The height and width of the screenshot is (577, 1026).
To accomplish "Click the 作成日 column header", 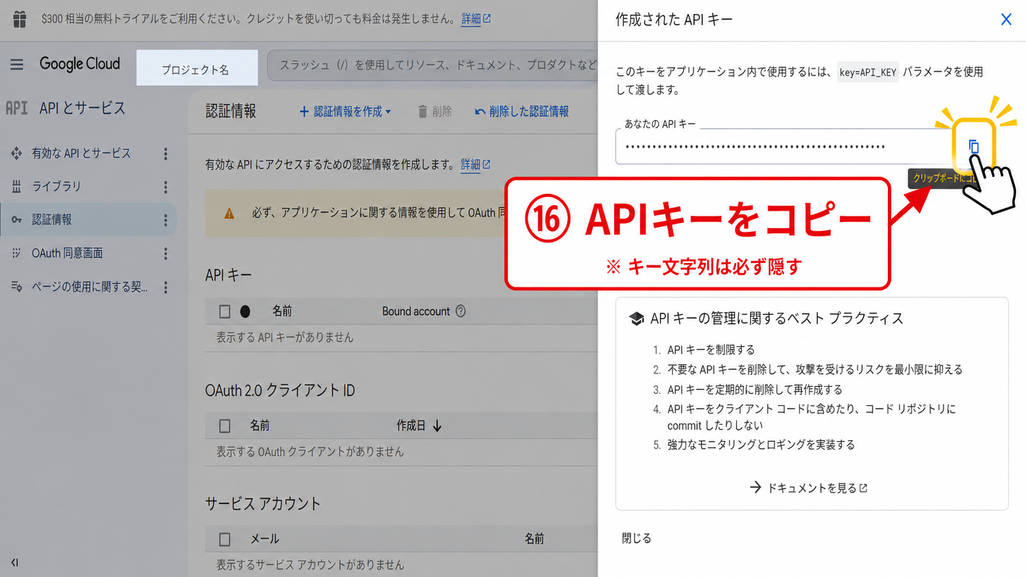I will click(411, 426).
